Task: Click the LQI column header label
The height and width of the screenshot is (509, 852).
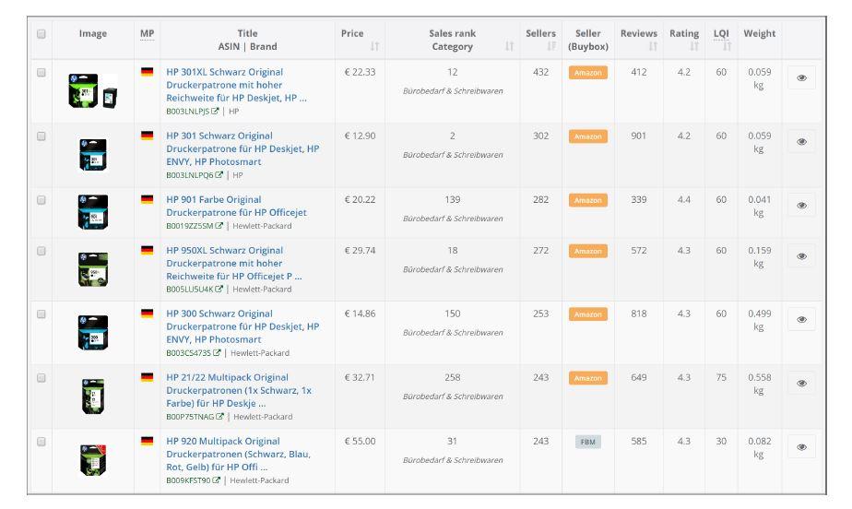Action: click(x=721, y=34)
